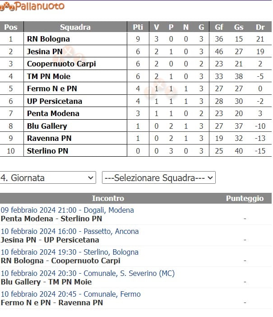Open Coopernuoto Carpi team entry
The image size is (273, 317).
tap(61, 64)
